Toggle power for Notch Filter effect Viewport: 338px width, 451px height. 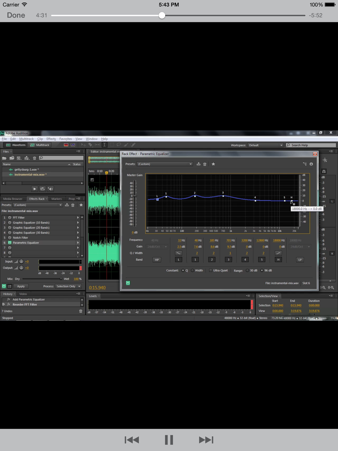pyautogui.click(x=10, y=238)
